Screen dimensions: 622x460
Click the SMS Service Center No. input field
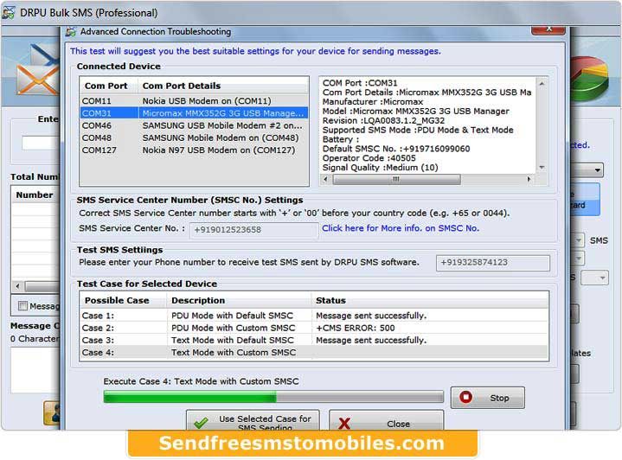click(x=253, y=230)
